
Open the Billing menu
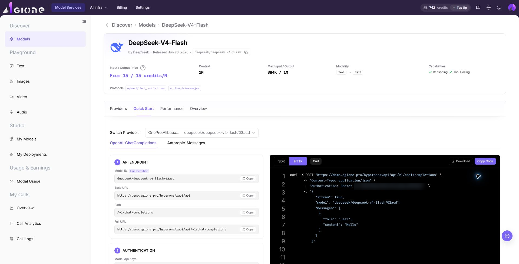[x=122, y=8]
